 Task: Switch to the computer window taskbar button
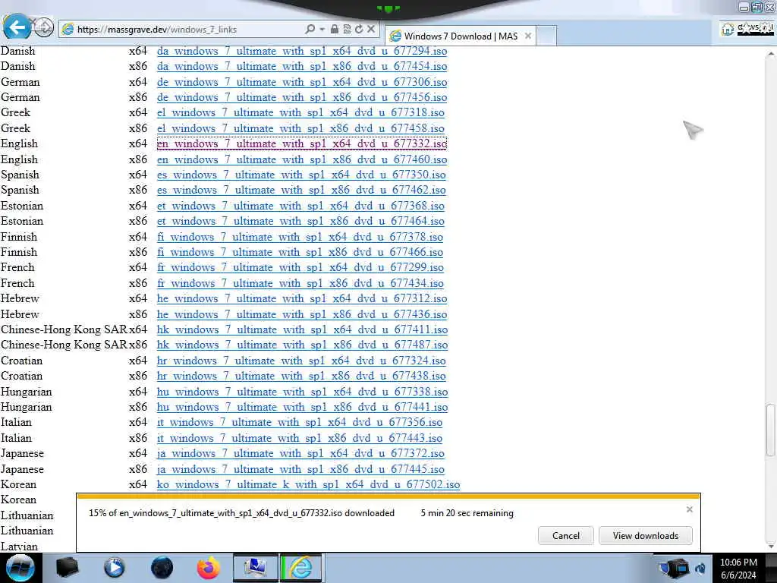tap(256, 568)
